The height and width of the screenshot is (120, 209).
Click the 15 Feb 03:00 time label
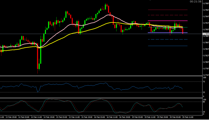tap(61, 117)
